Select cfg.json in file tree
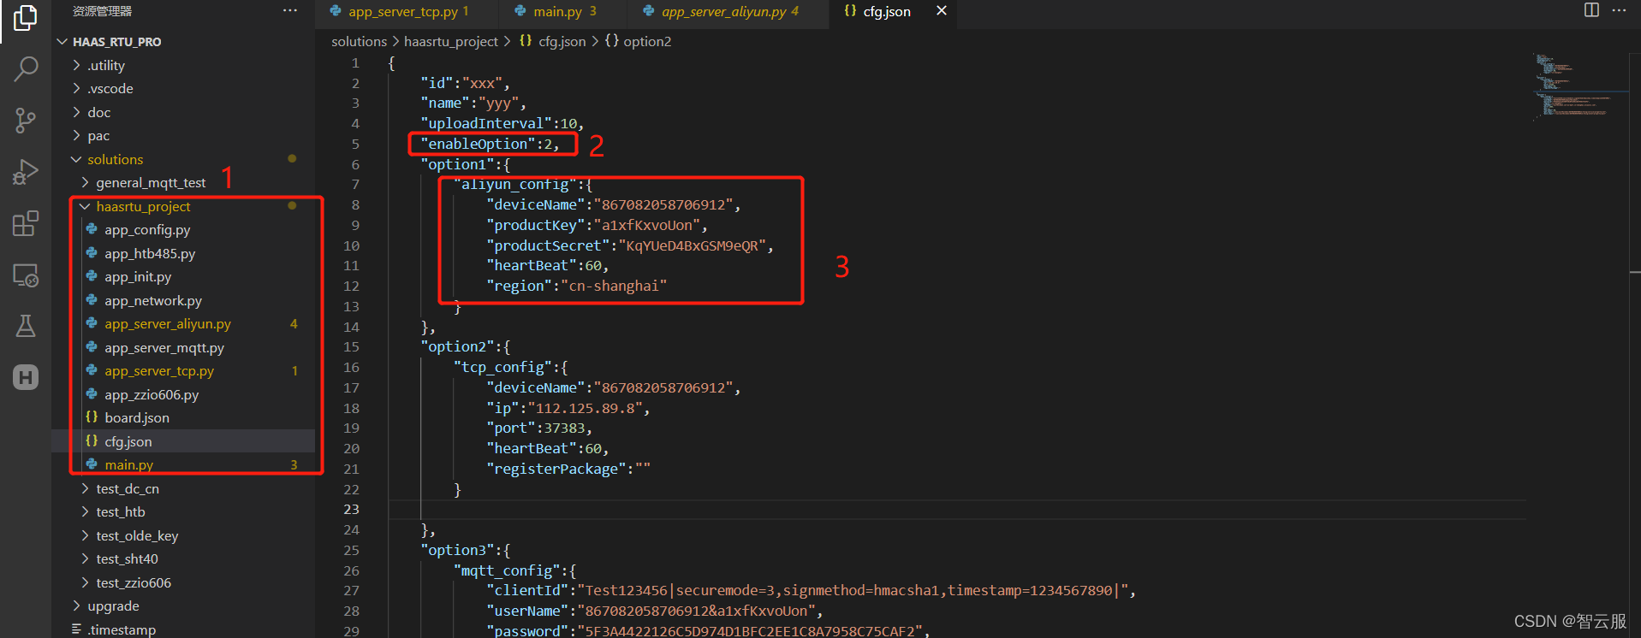Screen dimensions: 1641x638 click(x=128, y=441)
